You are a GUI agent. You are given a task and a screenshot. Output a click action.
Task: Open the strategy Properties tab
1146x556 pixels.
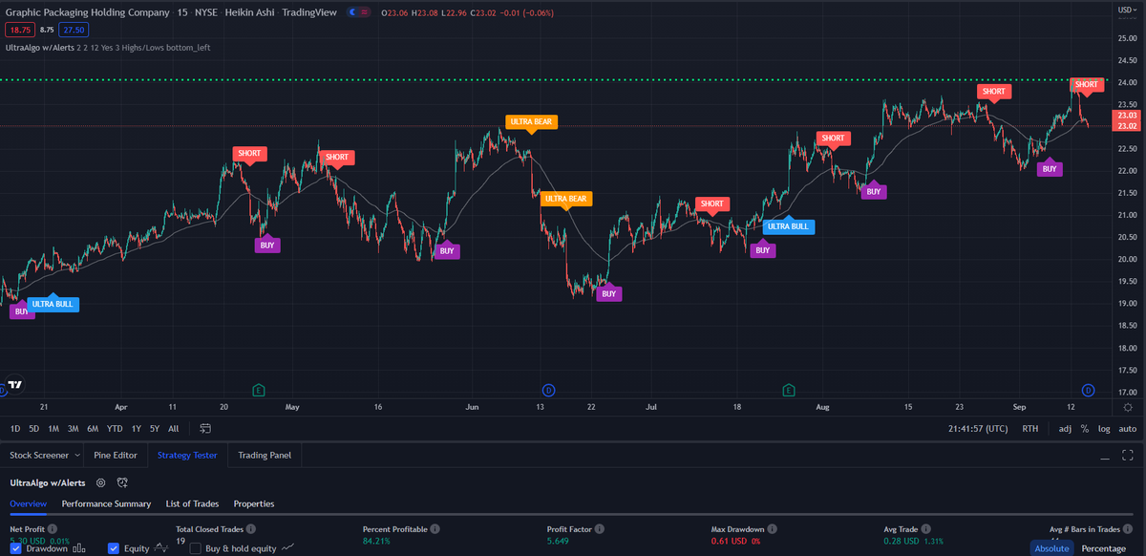tap(254, 503)
